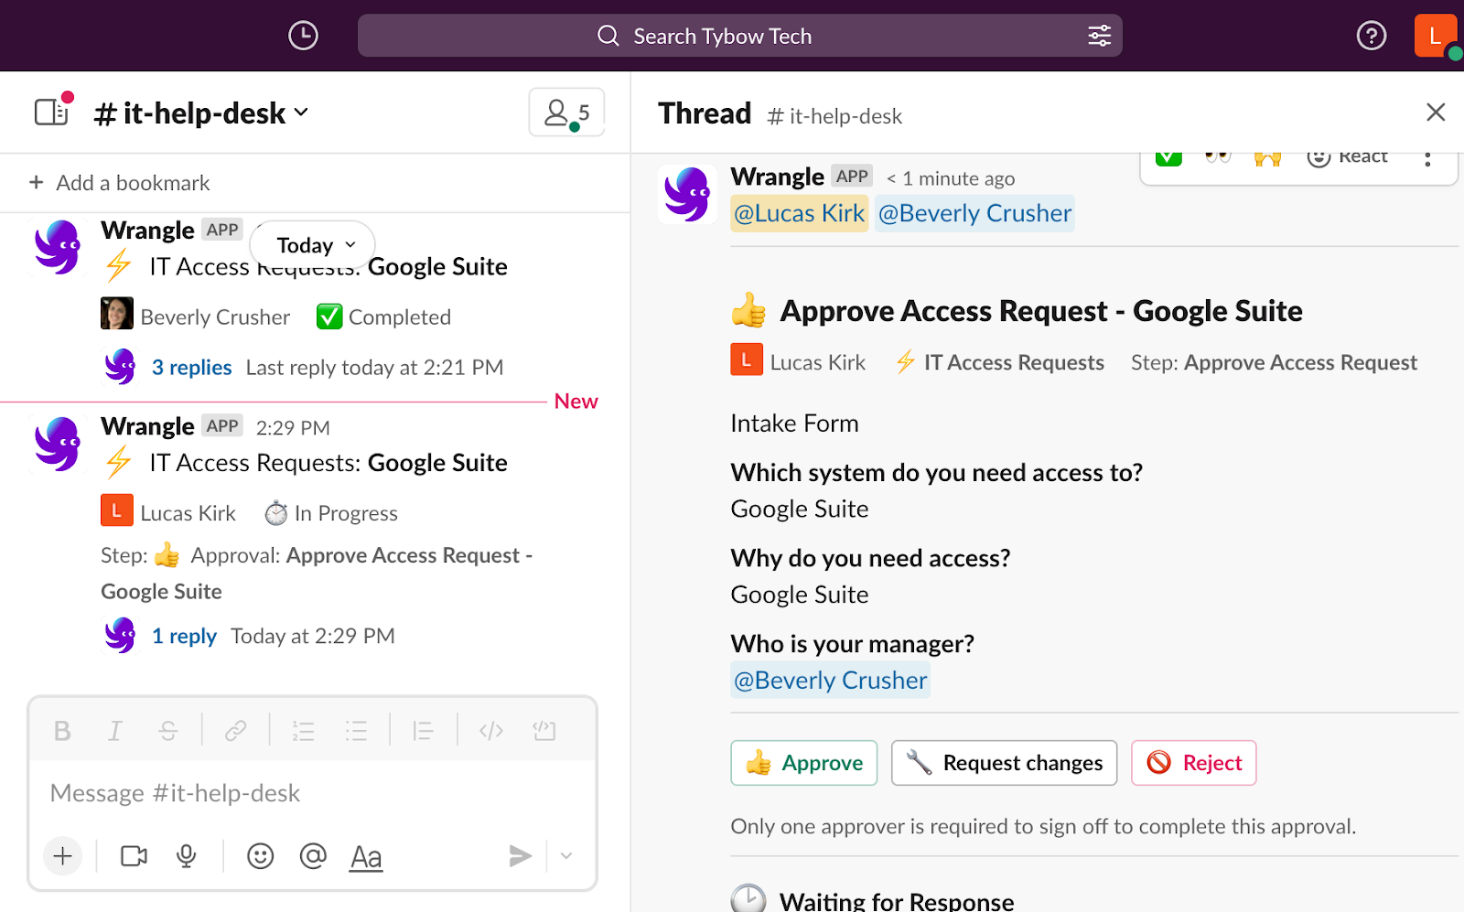Viewport: 1464px width, 912px height.
Task: Click the #it-help-desk link in Thread header
Action: 834,116
